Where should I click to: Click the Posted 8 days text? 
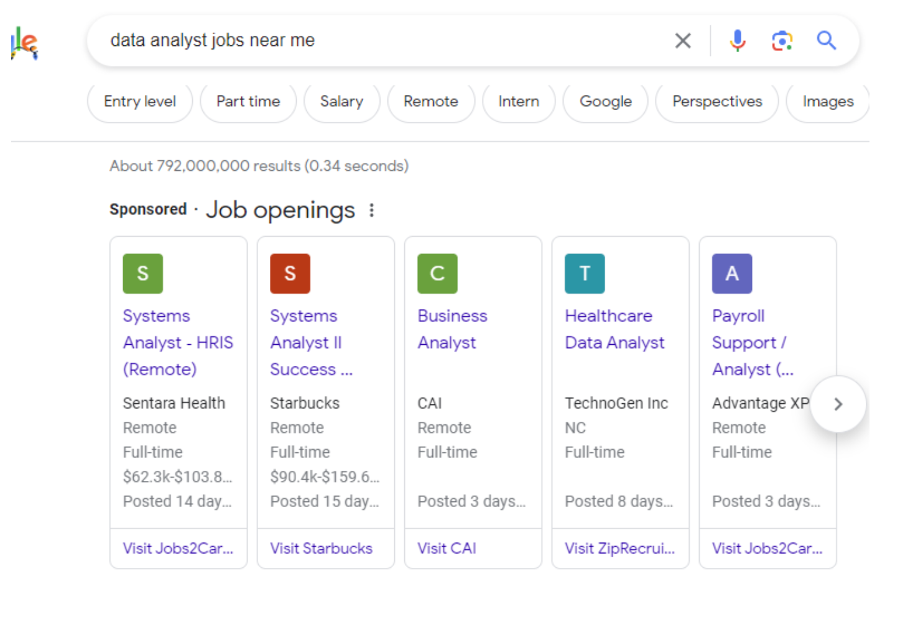(x=619, y=501)
